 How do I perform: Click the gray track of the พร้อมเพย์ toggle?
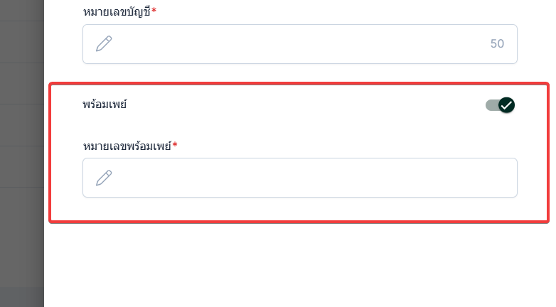pos(491,105)
